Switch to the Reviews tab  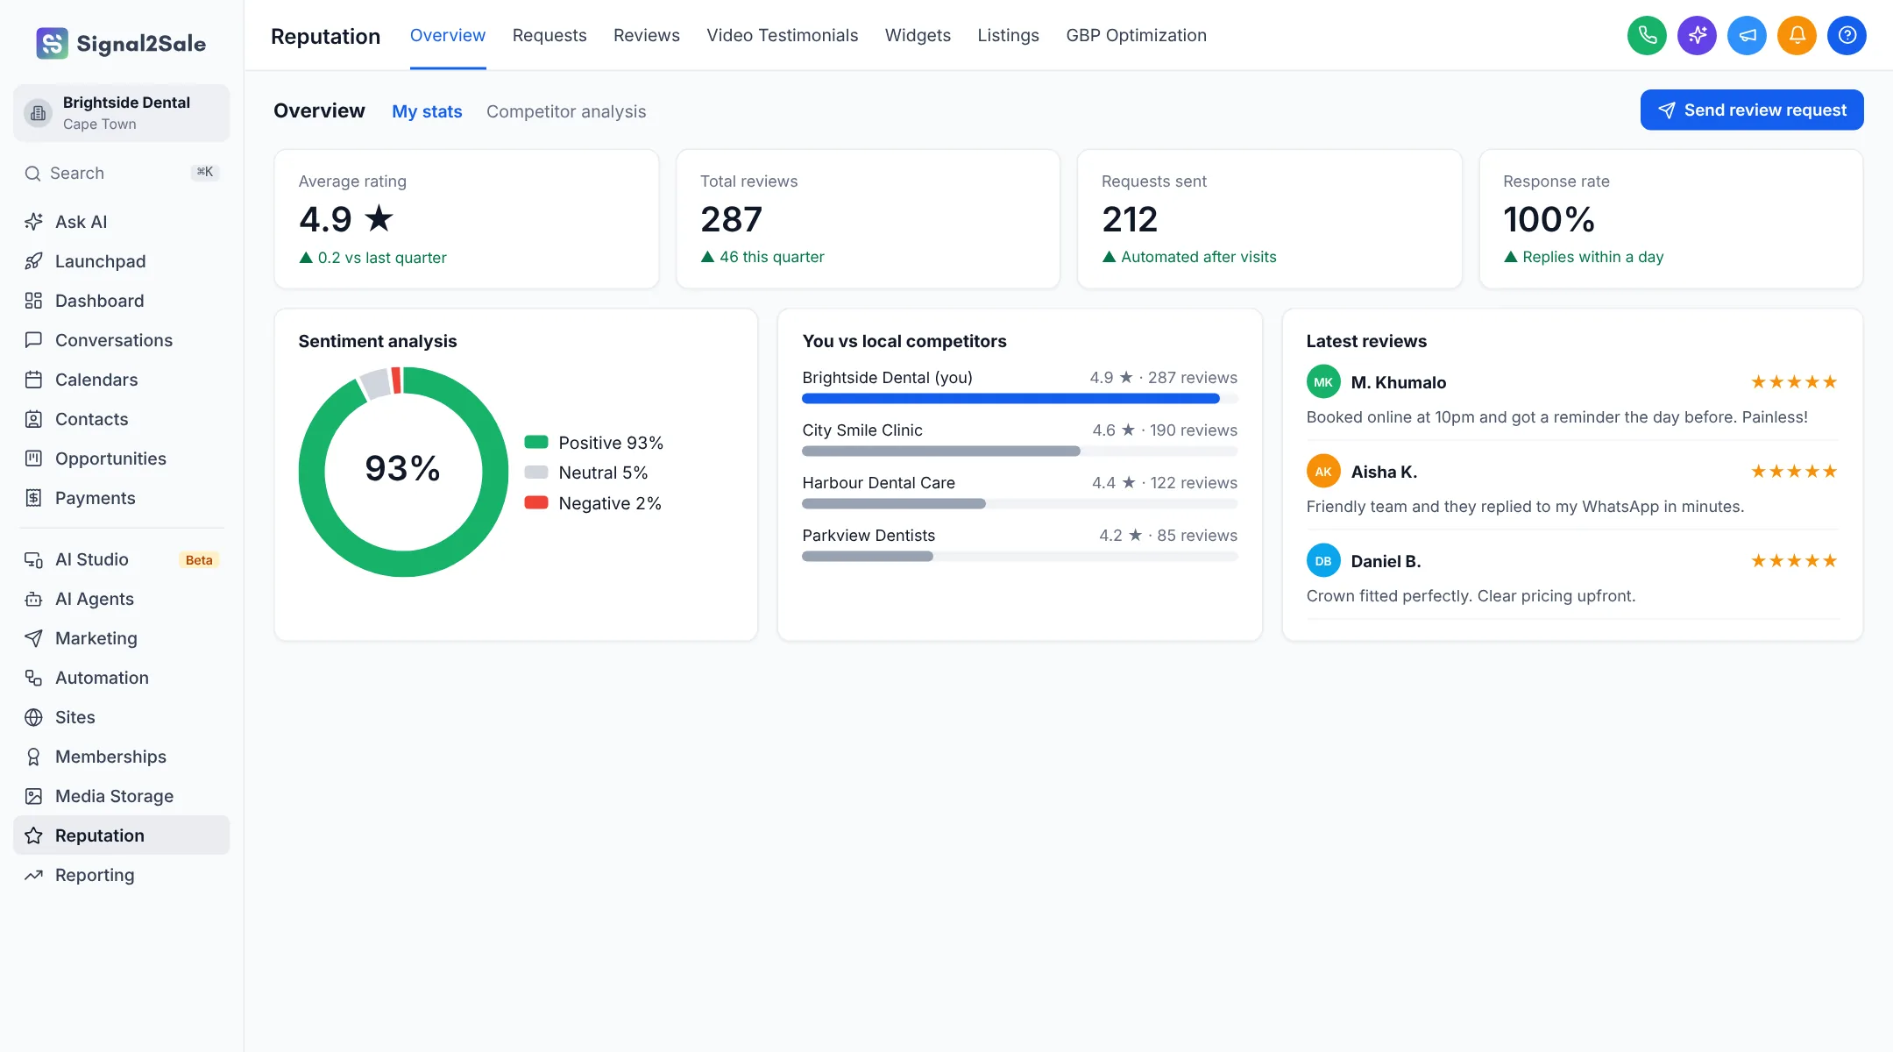[x=646, y=36]
